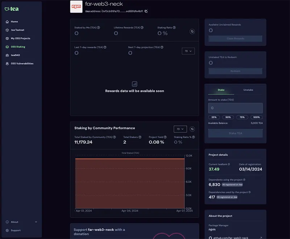Open github.com/far-web3-neck link
The height and width of the screenshot is (239, 290).
point(231,238)
